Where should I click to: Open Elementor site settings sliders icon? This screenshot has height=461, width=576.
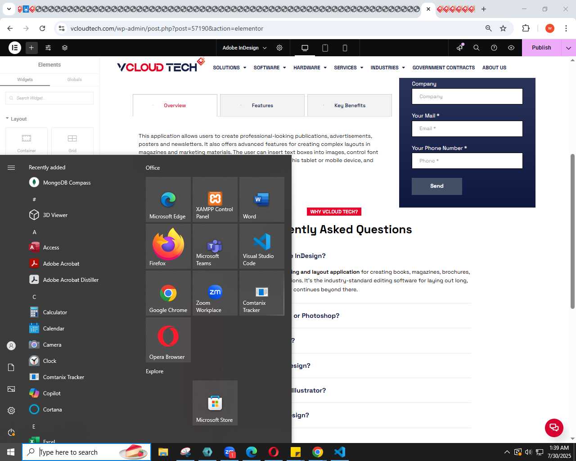pyautogui.click(x=48, y=48)
